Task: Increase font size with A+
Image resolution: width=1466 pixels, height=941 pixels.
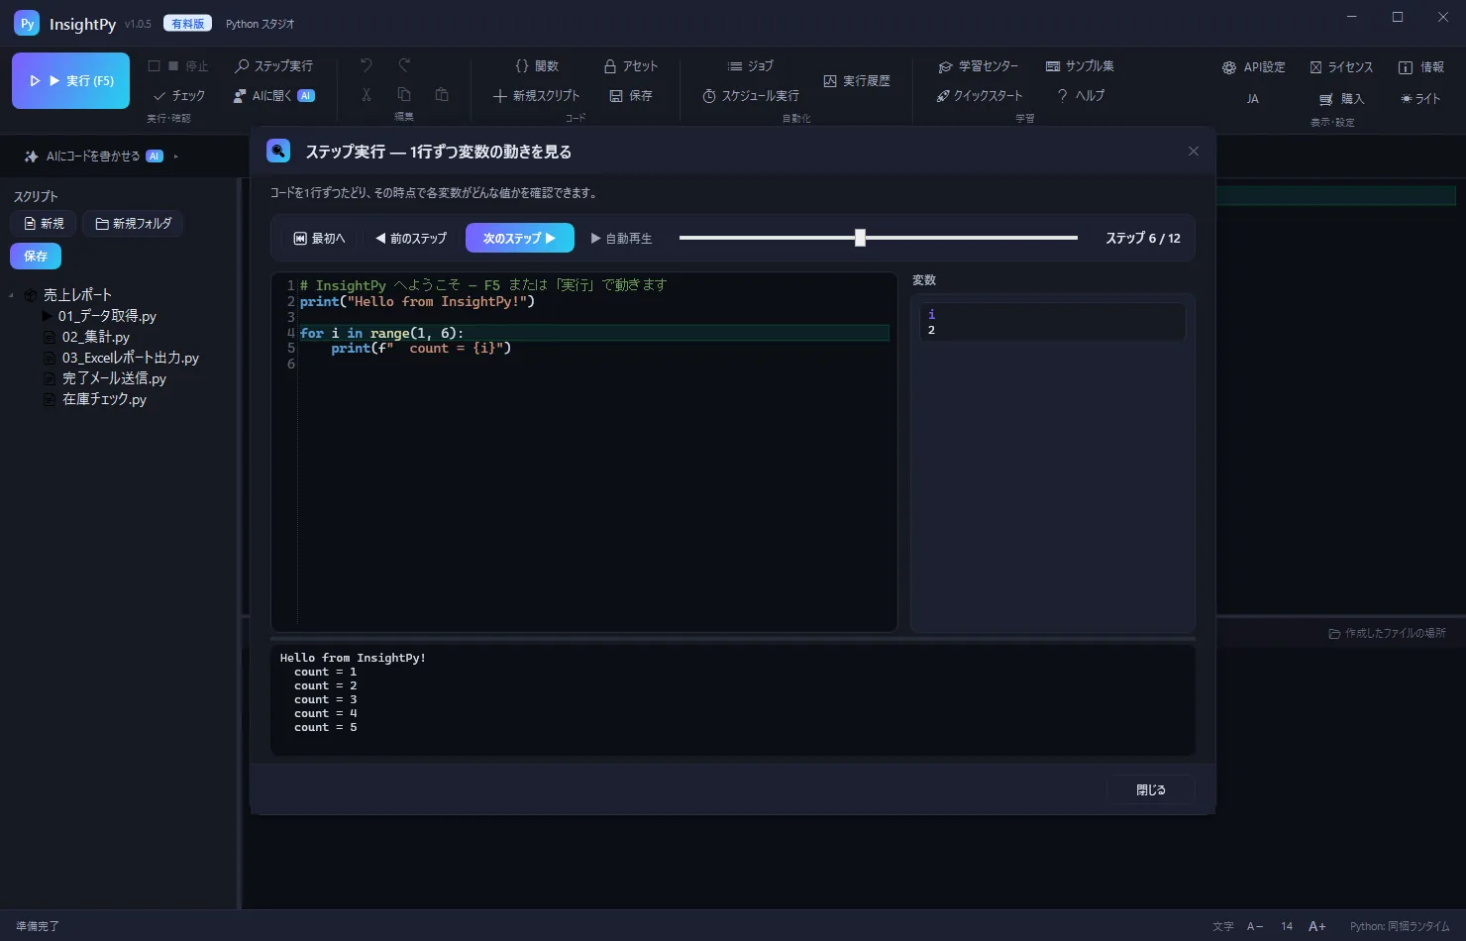Action: click(x=1317, y=926)
